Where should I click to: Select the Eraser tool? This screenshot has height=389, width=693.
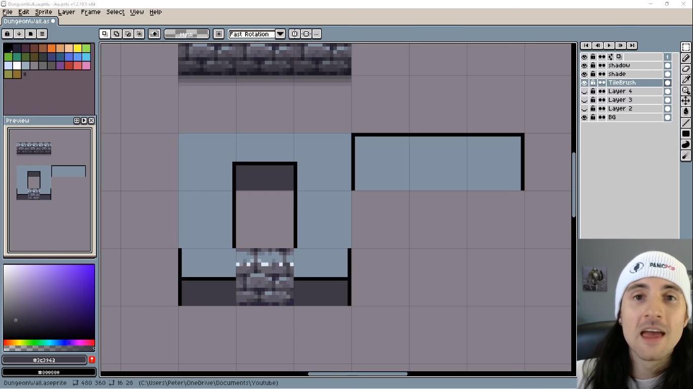[686, 69]
